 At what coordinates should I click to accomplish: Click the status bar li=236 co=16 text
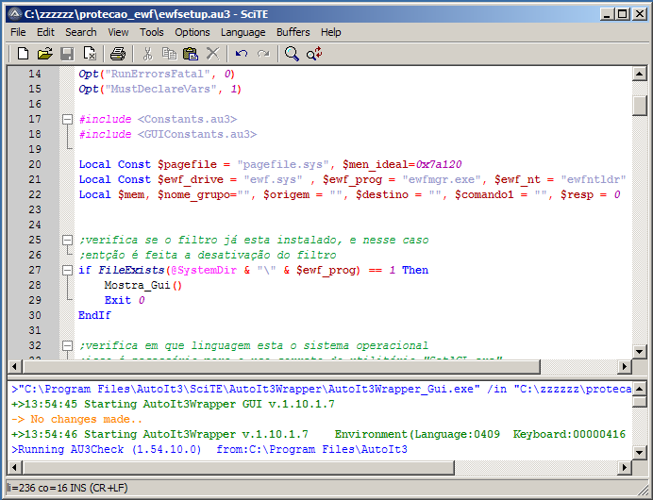click(67, 488)
